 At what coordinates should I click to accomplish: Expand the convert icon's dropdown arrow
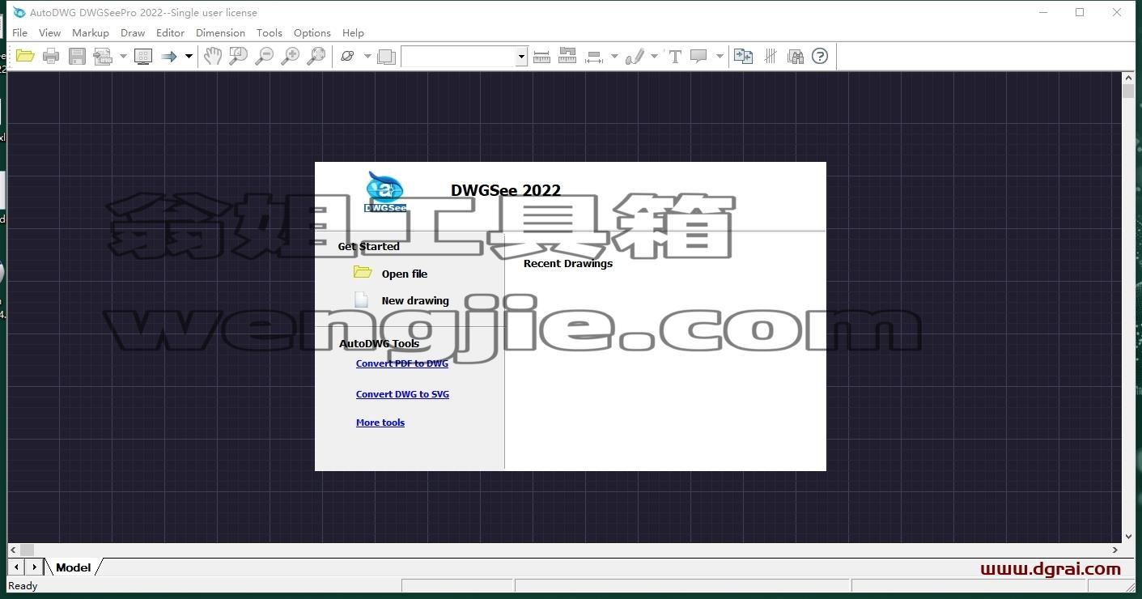[x=123, y=56]
